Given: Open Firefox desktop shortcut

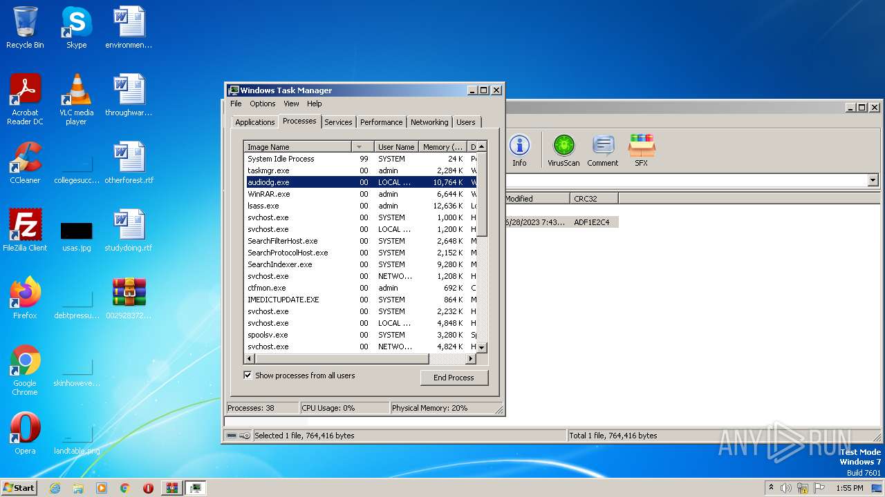Looking at the screenshot, I should [25, 298].
